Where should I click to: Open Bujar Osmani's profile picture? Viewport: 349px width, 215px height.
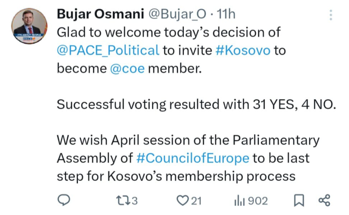click(28, 26)
